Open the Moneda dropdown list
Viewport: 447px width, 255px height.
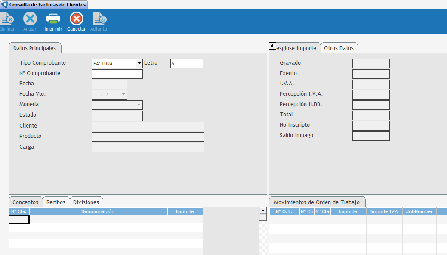click(139, 105)
